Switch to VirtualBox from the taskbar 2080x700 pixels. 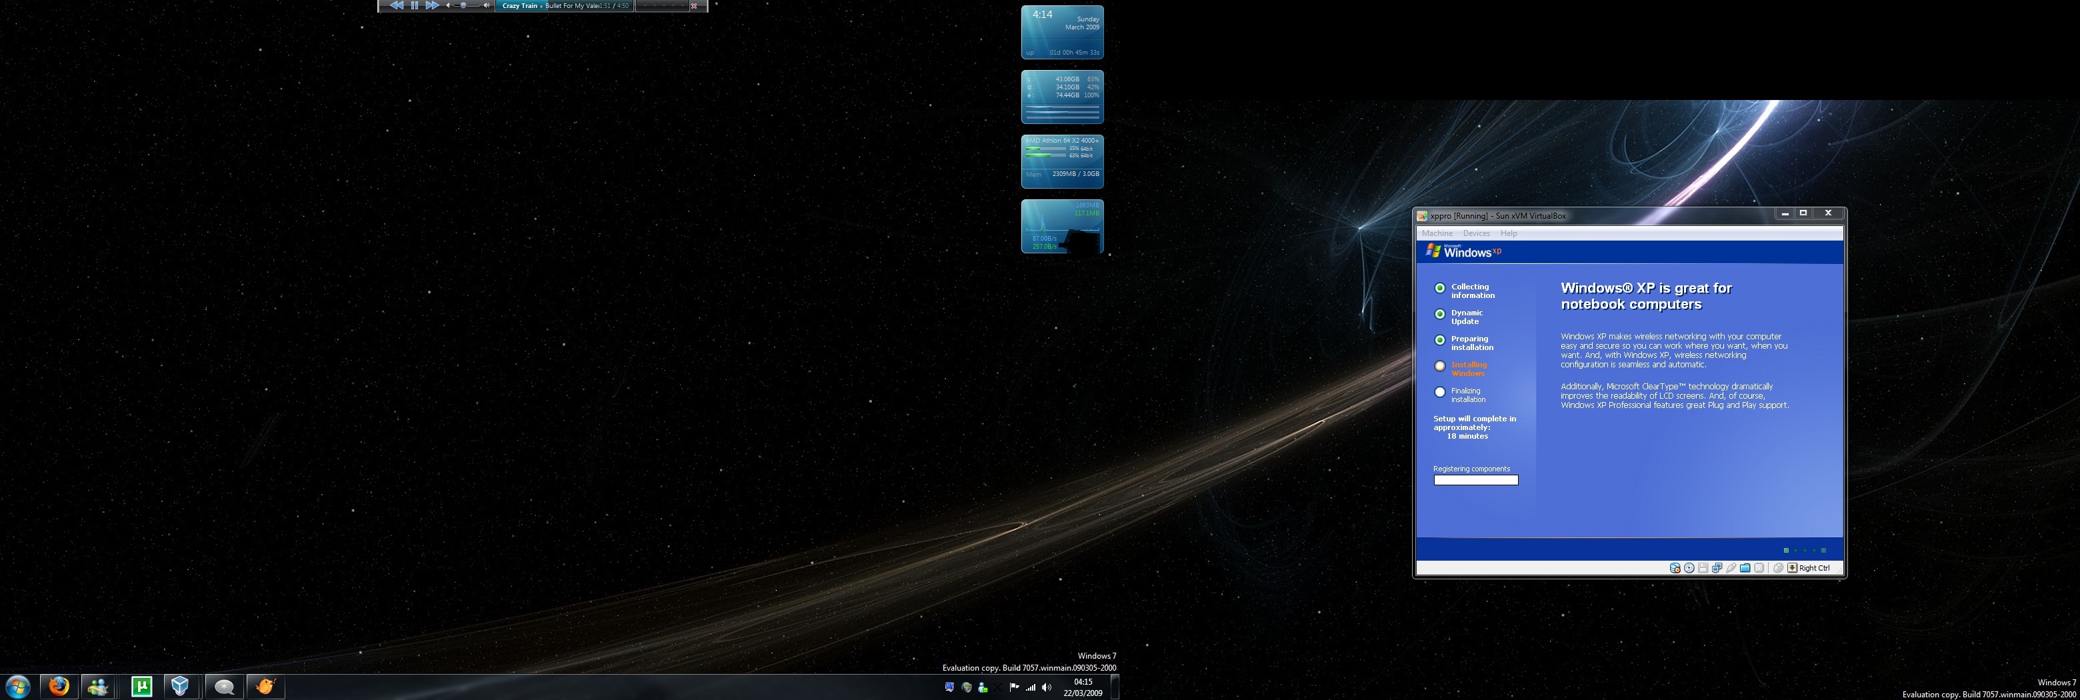pyautogui.click(x=181, y=686)
